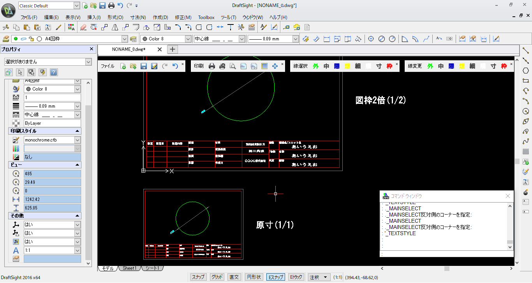Toggle 円形状 polar mode in status bar
The height and width of the screenshot is (283, 532).
[254, 277]
